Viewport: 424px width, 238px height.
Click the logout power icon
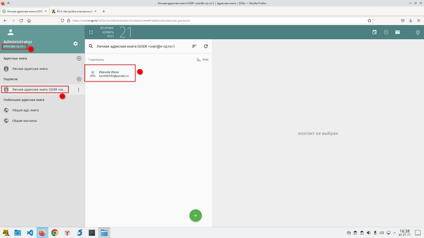[417, 32]
